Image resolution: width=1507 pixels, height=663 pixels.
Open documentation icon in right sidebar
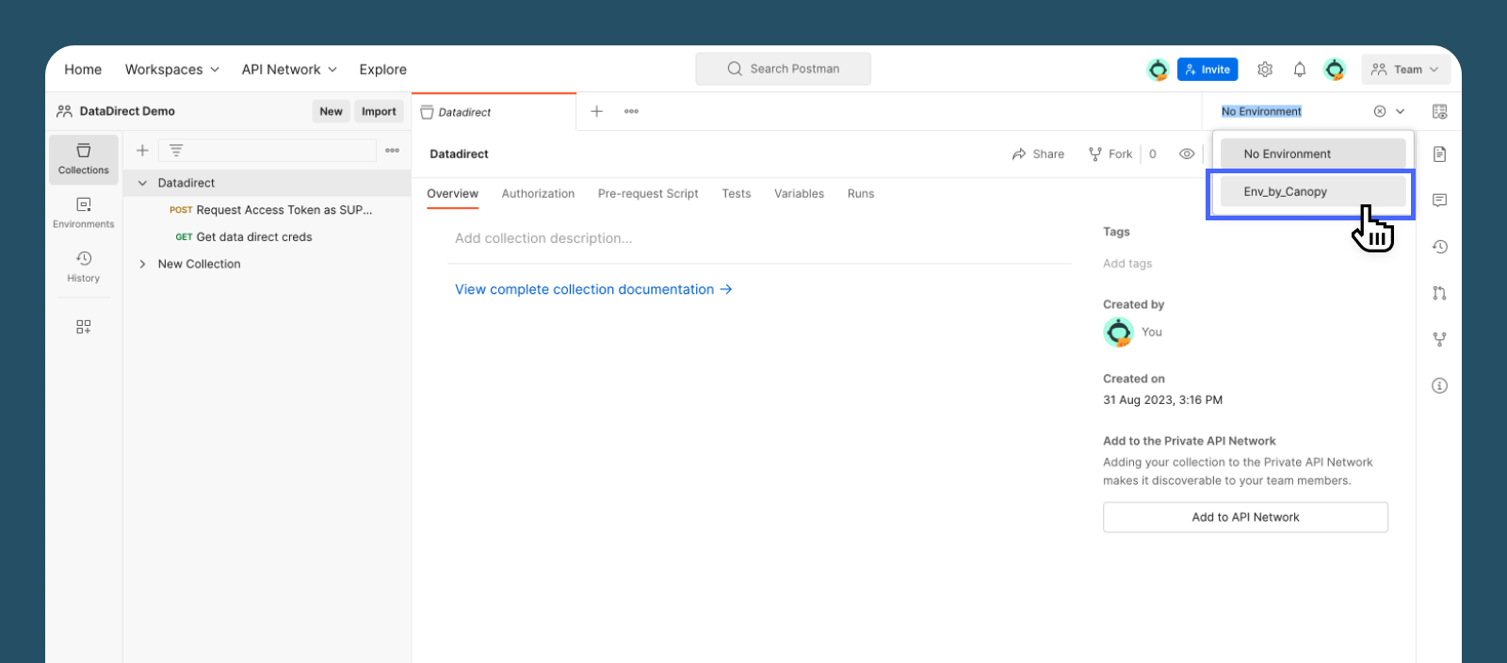(1439, 154)
